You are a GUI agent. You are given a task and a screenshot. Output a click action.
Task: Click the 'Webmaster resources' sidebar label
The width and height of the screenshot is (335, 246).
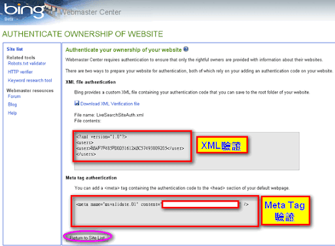30,91
